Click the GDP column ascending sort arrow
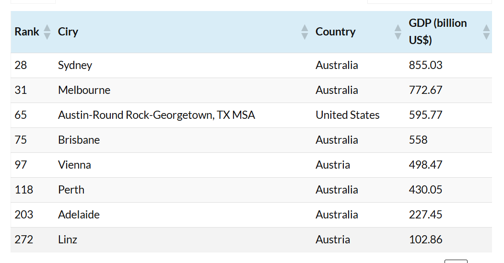Viewport: 504px width, 263px height. (486, 28)
